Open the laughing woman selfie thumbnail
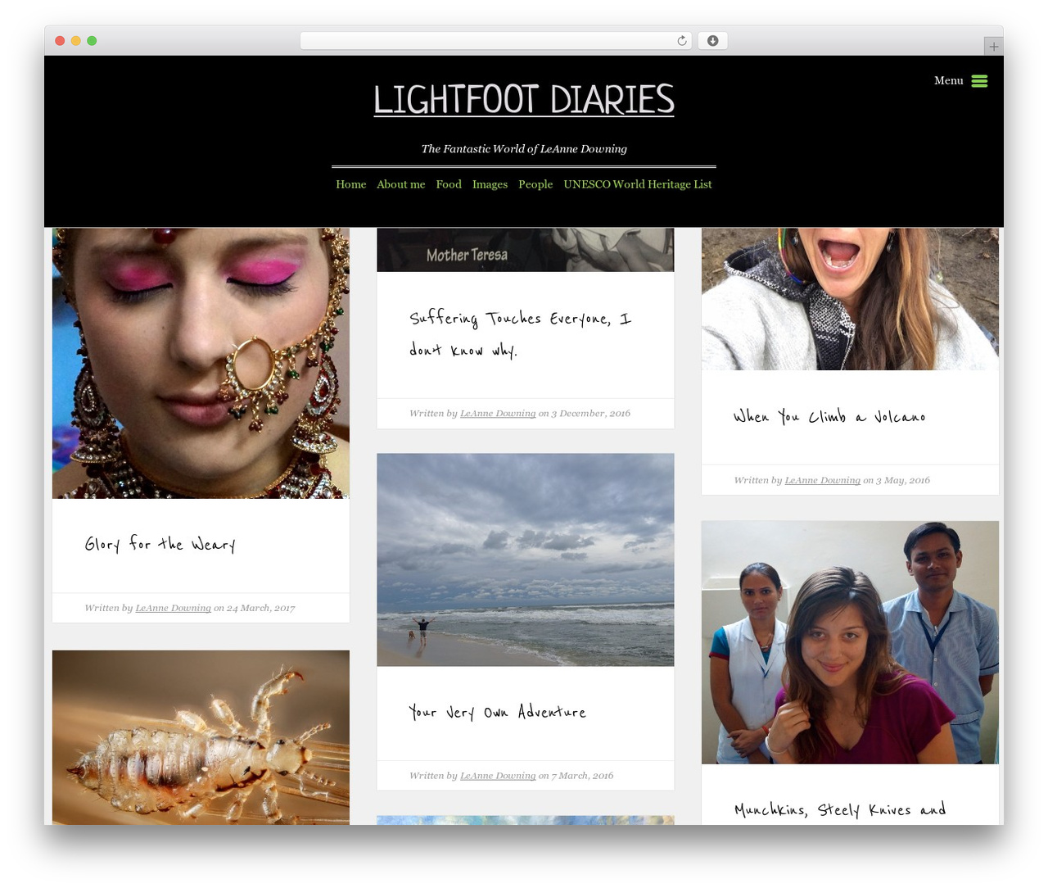Image resolution: width=1048 pixels, height=888 pixels. point(850,298)
